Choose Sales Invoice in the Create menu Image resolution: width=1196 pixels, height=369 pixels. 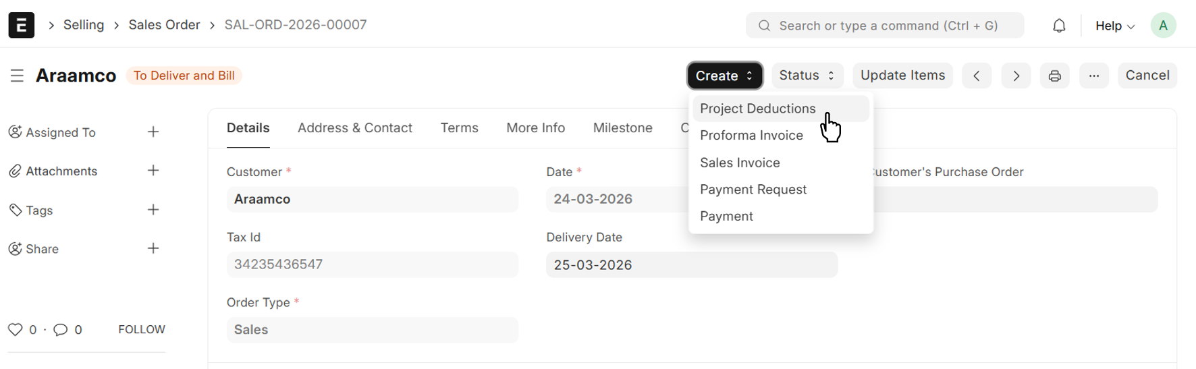pos(740,163)
